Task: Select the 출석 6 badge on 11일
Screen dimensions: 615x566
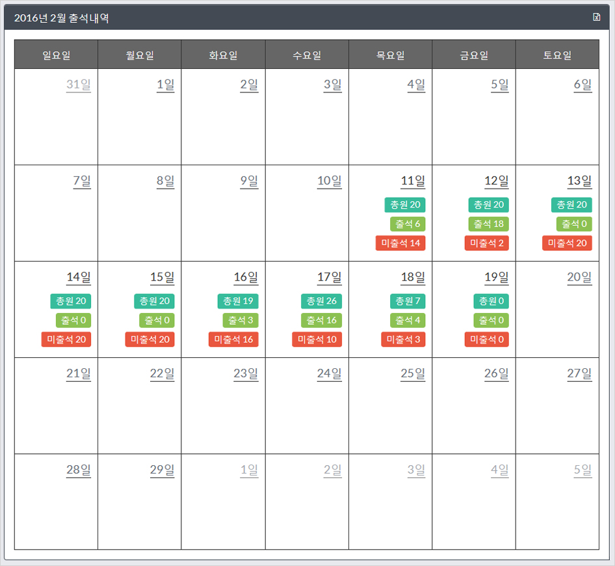Action: coord(408,224)
